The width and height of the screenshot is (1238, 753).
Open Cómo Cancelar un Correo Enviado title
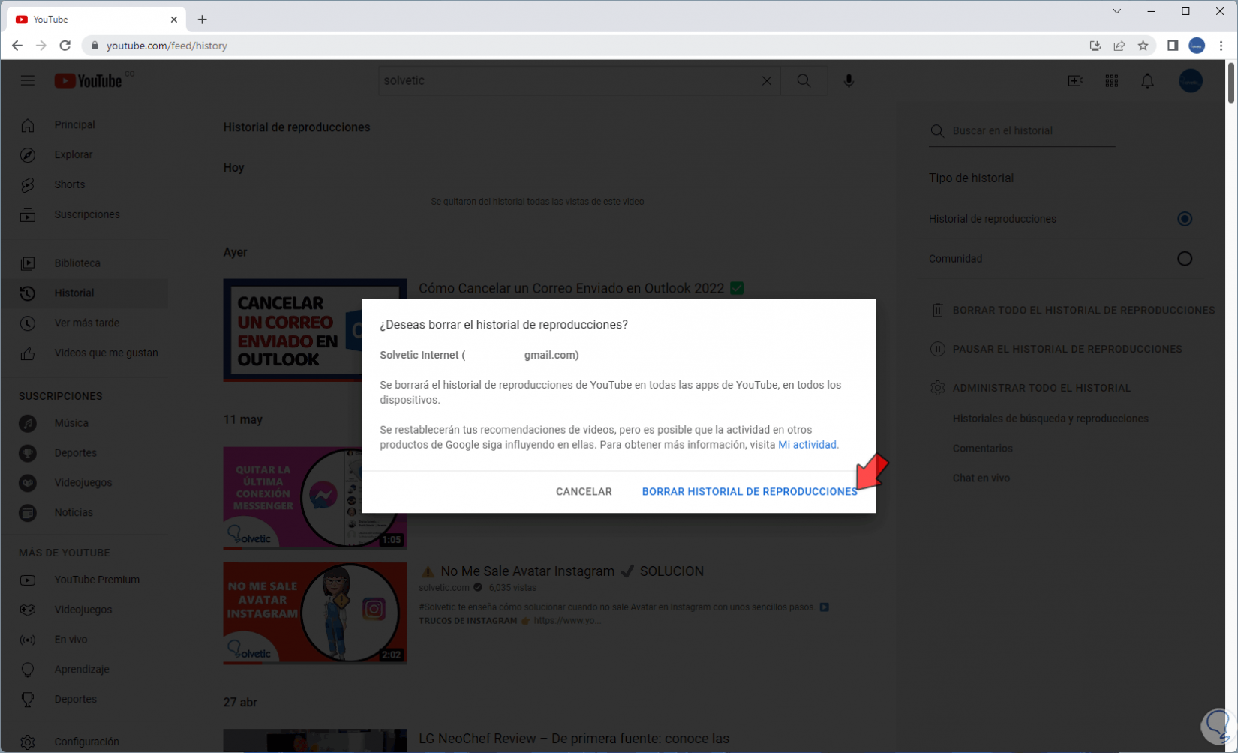(581, 289)
